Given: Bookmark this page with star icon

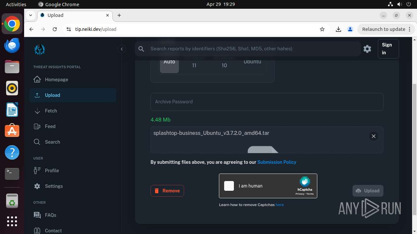Looking at the screenshot, I should coord(322,29).
